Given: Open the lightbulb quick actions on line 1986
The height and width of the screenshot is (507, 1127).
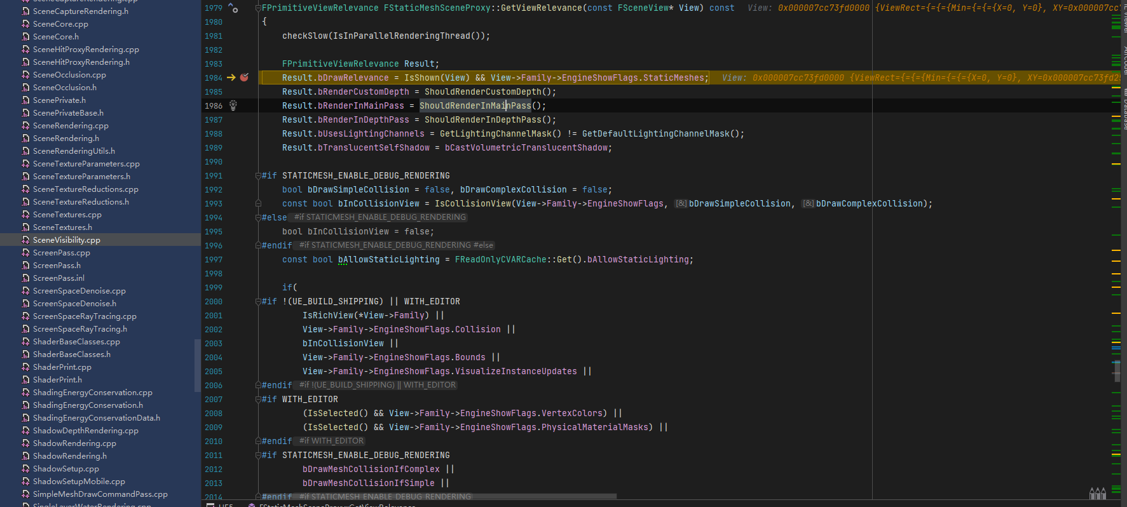Looking at the screenshot, I should 233,105.
